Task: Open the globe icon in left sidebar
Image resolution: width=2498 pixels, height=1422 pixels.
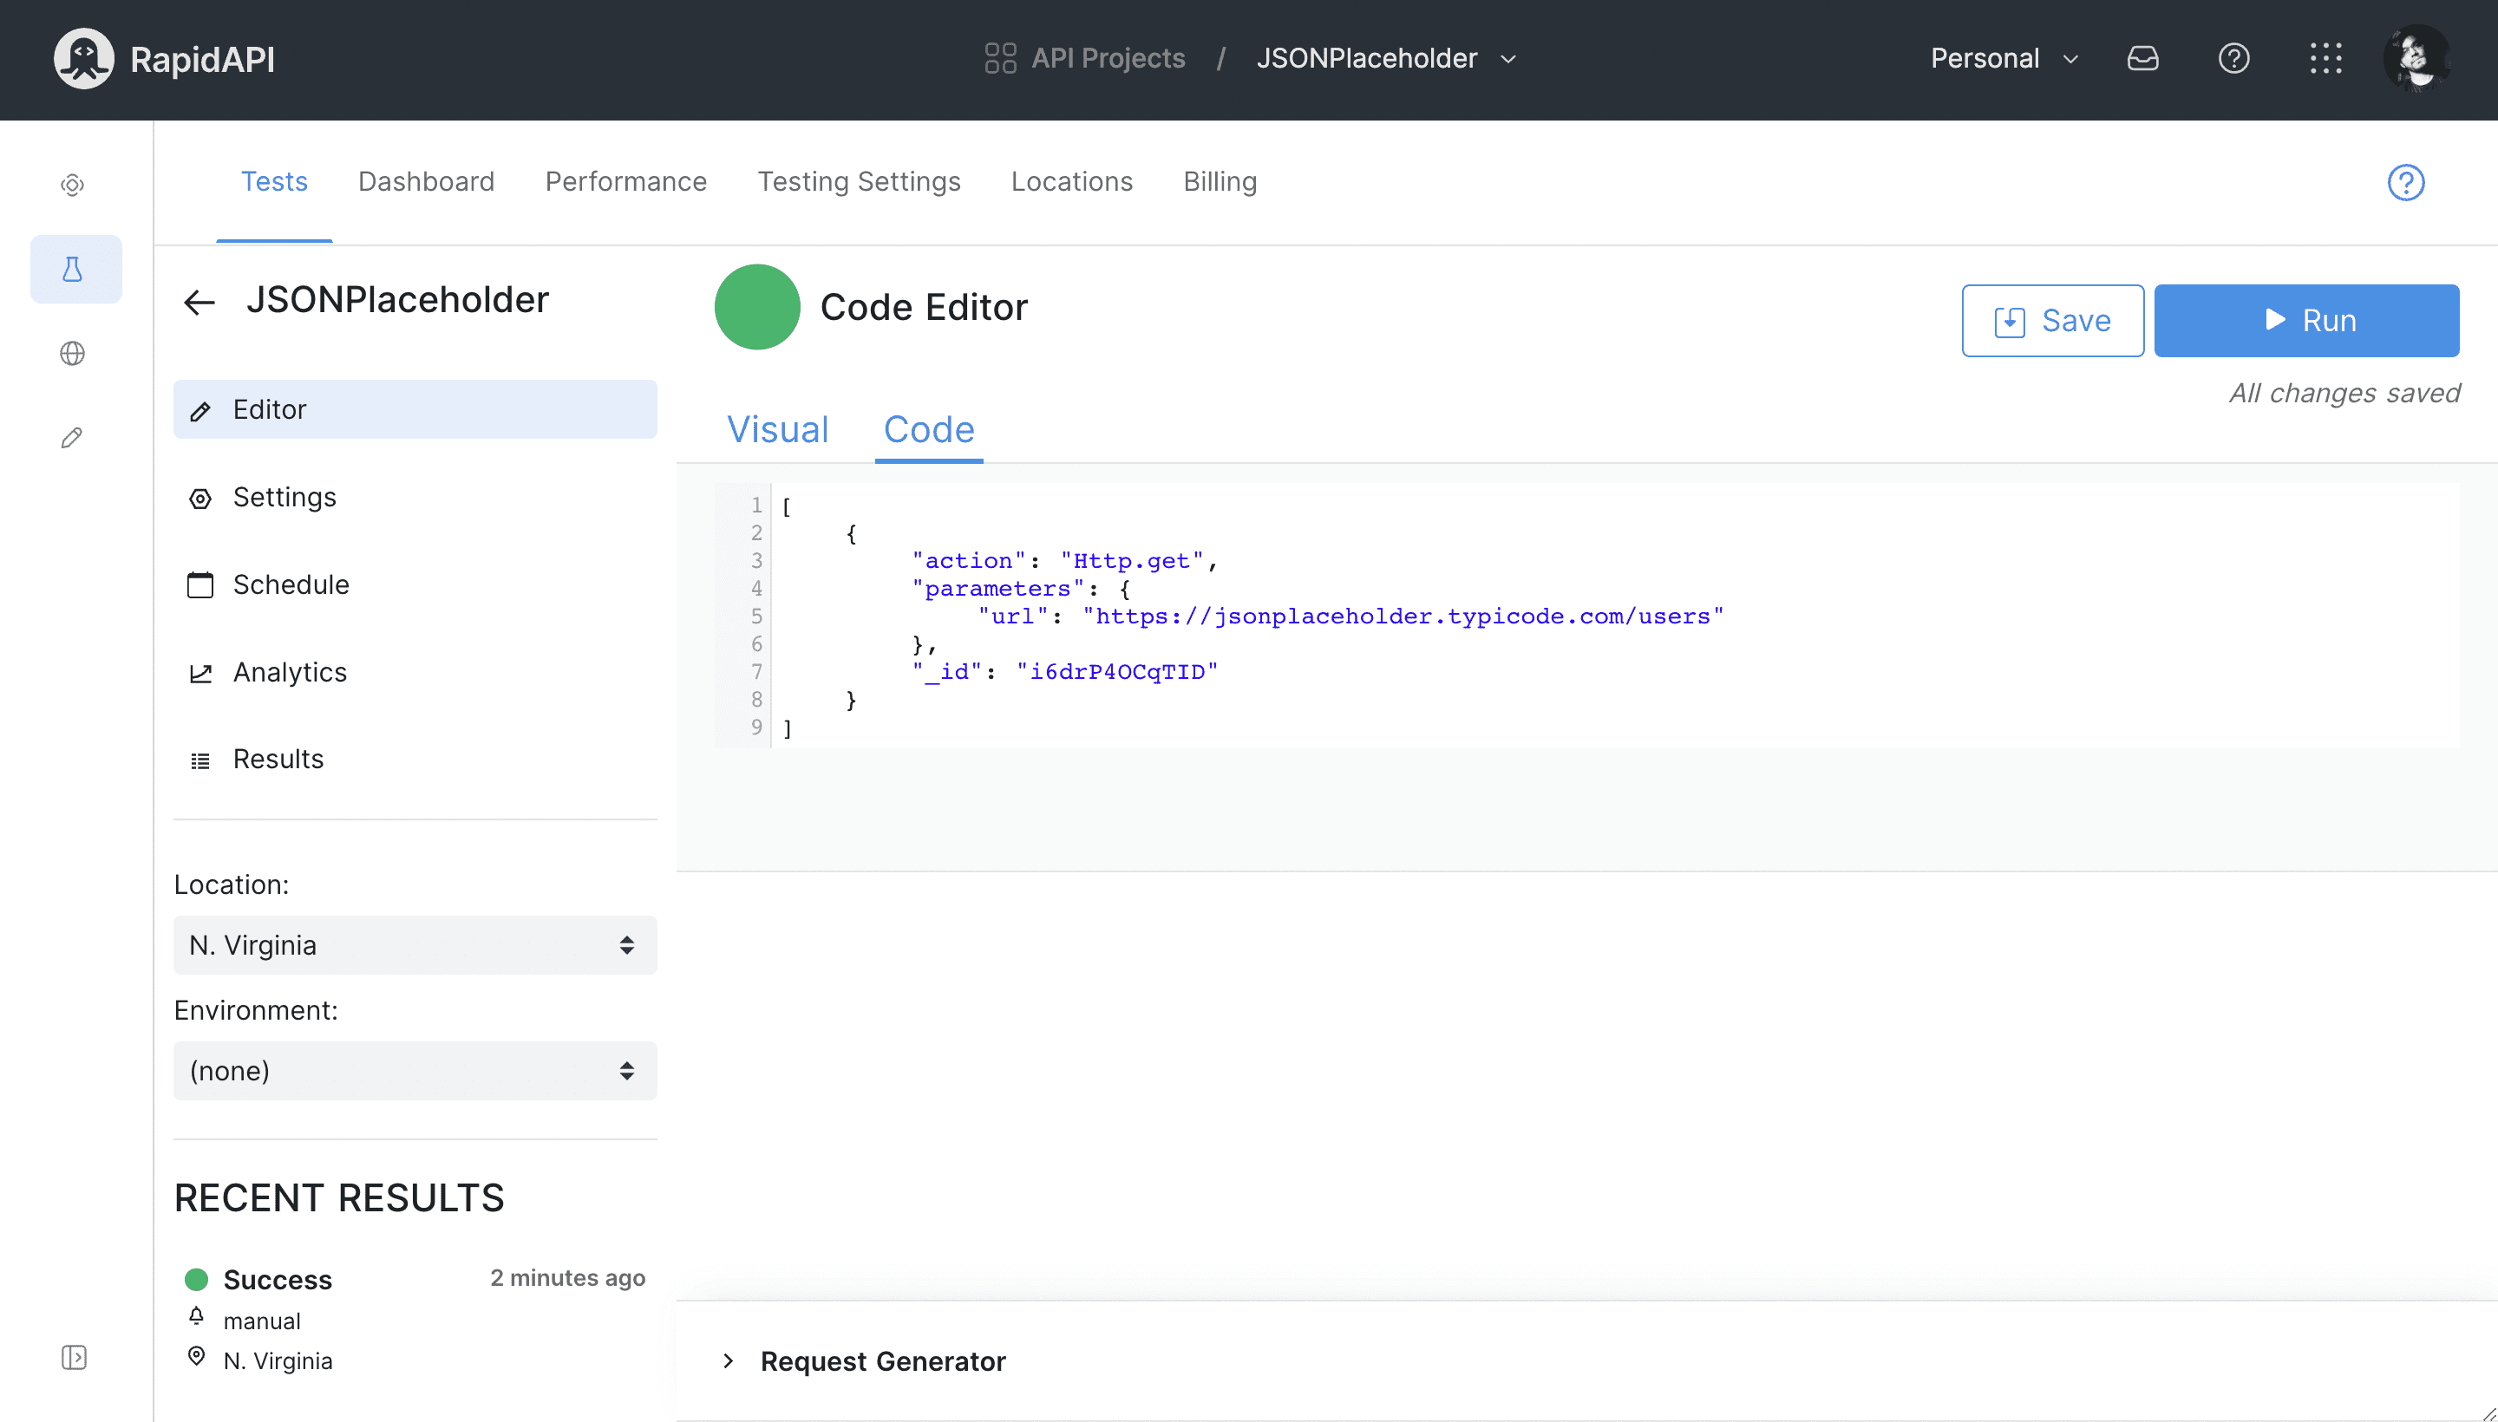Action: [72, 354]
